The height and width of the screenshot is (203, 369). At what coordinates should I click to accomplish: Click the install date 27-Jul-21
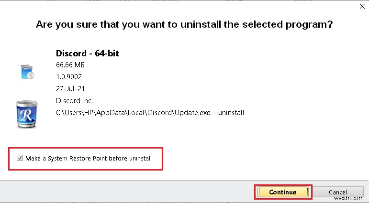coord(69,88)
